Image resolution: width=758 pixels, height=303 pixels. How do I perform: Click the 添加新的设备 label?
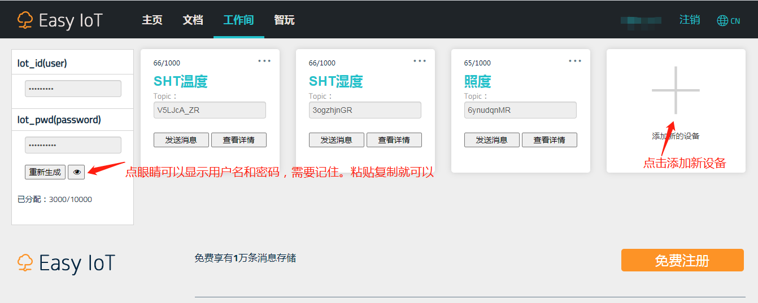[676, 136]
